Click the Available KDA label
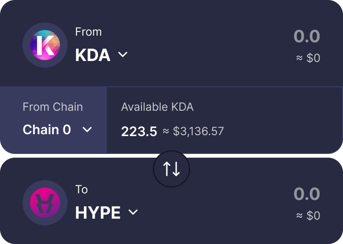343x244 pixels. [x=157, y=107]
